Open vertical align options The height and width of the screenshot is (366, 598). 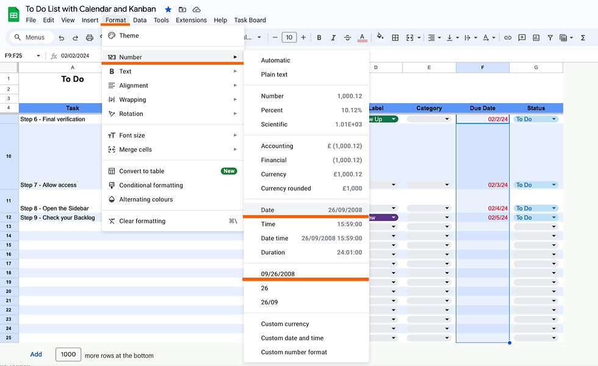452,37
